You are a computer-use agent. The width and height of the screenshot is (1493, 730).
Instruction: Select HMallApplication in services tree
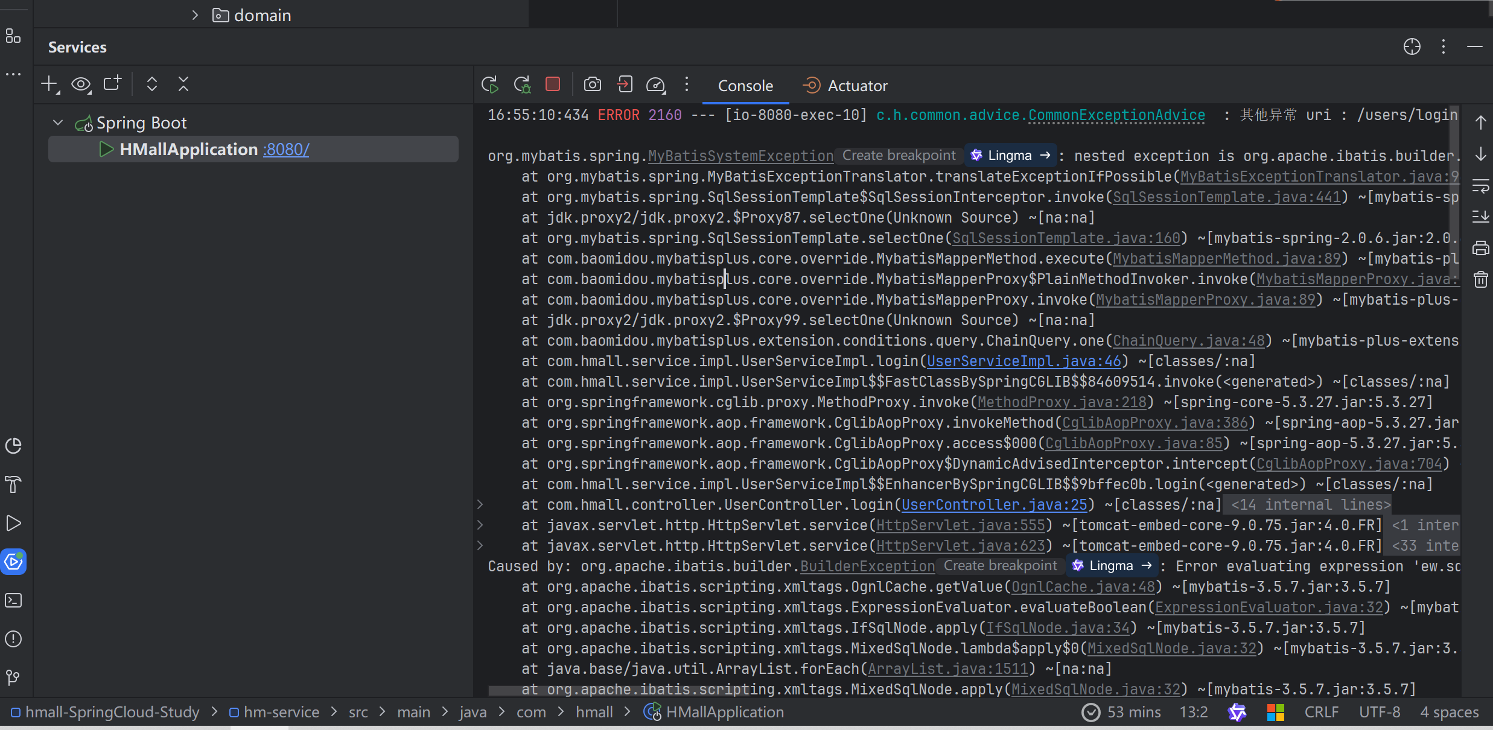coord(253,149)
